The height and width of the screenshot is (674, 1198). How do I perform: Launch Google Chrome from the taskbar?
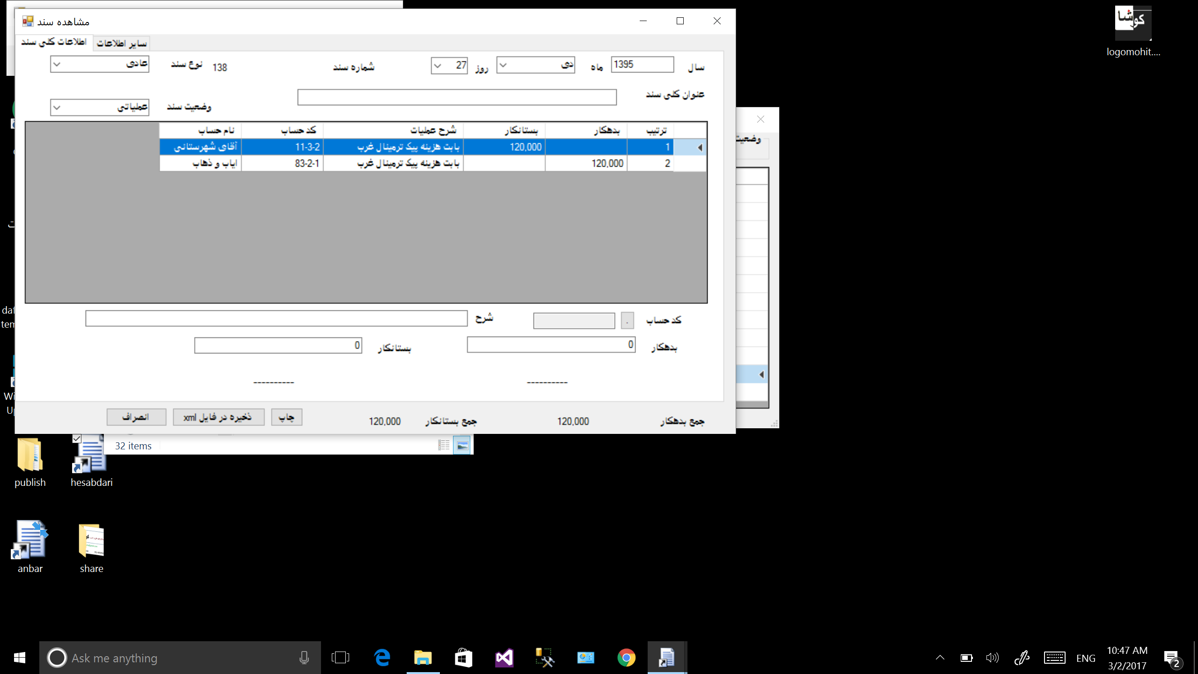626,658
